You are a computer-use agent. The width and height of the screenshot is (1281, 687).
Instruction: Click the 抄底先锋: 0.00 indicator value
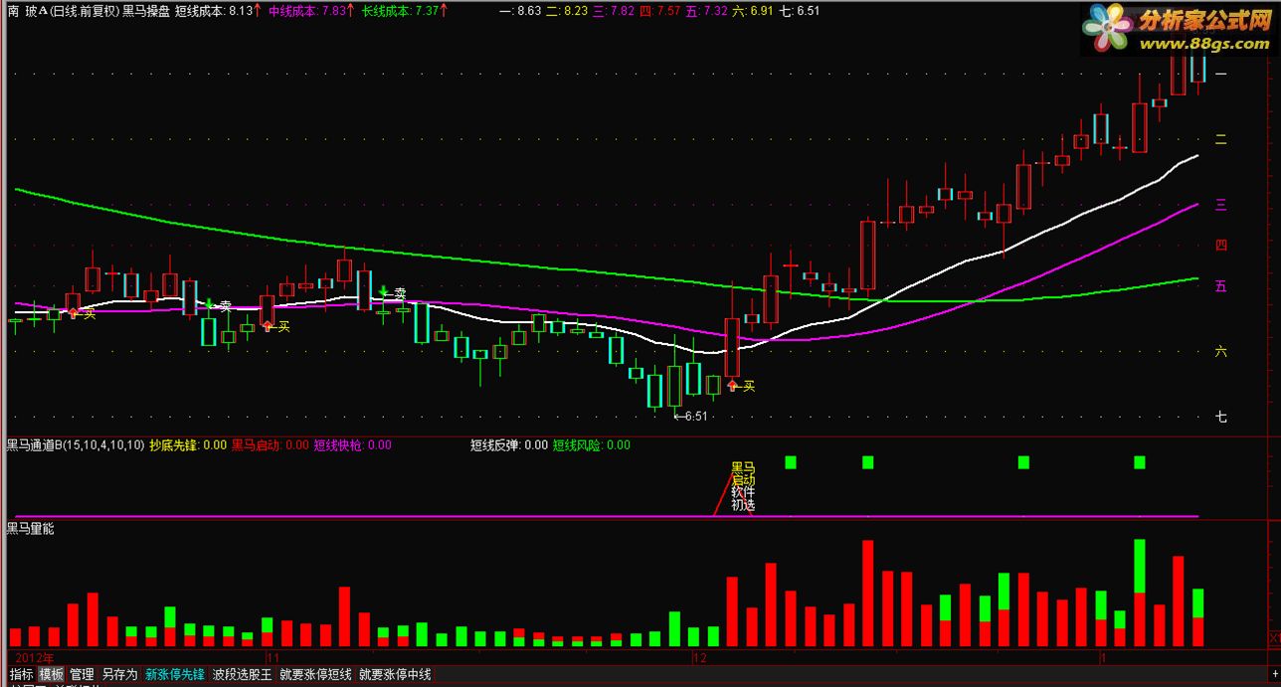[x=188, y=445]
